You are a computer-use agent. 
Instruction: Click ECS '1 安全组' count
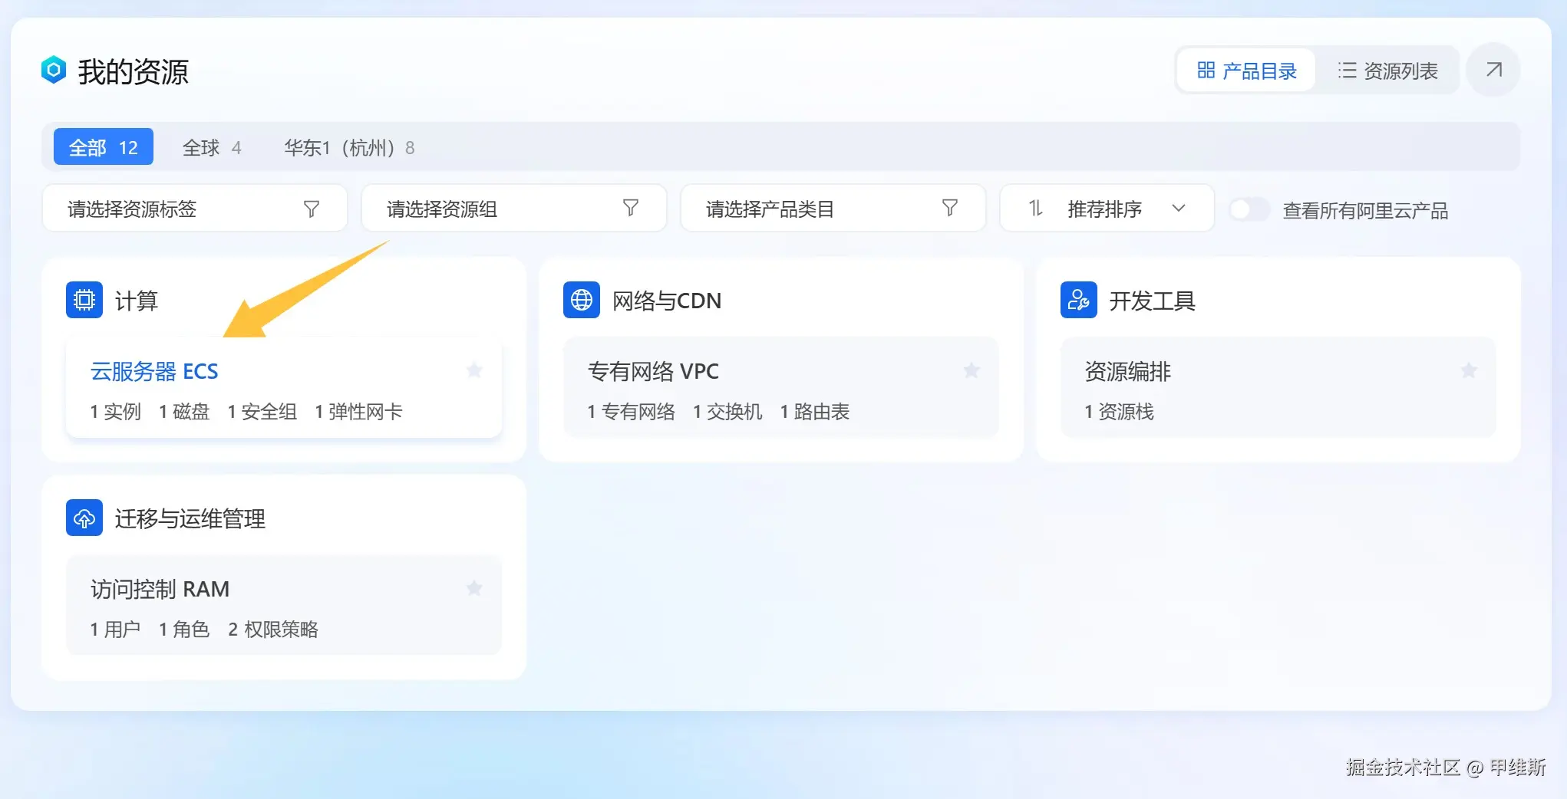tap(262, 412)
